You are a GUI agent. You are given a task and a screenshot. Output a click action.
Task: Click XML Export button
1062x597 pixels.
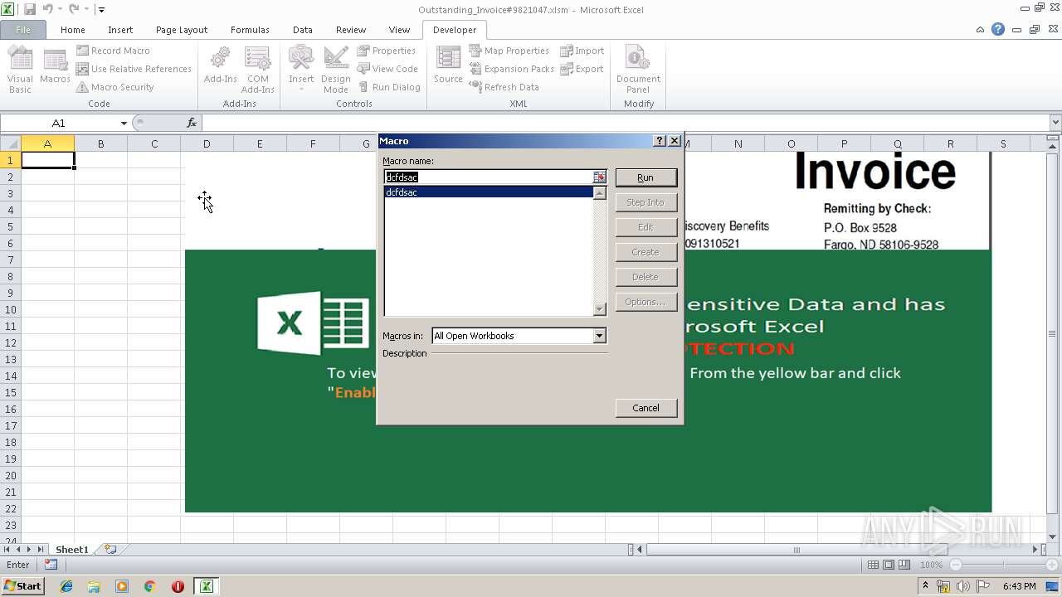click(x=582, y=69)
